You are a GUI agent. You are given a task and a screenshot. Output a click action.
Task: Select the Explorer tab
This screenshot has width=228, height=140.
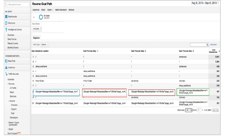(x=36, y=38)
